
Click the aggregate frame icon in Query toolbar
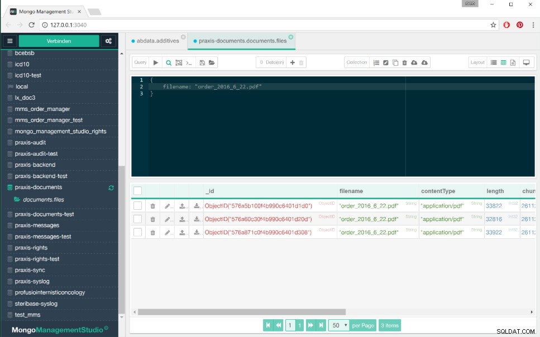pyautogui.click(x=179, y=62)
